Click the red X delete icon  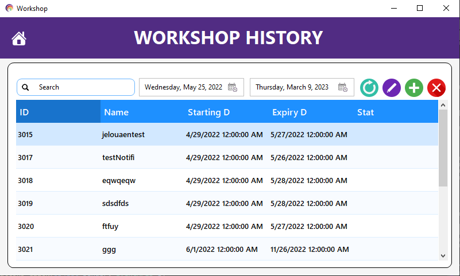[x=436, y=88]
